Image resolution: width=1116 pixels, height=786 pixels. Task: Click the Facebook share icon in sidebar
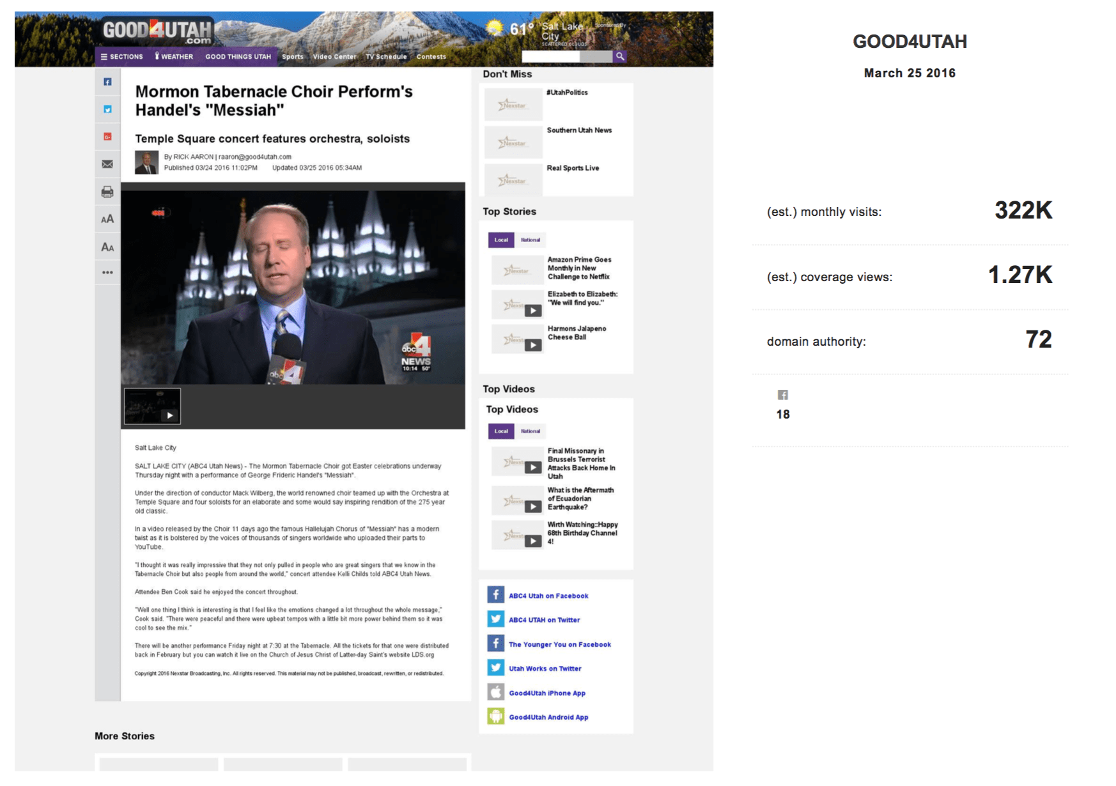(107, 82)
